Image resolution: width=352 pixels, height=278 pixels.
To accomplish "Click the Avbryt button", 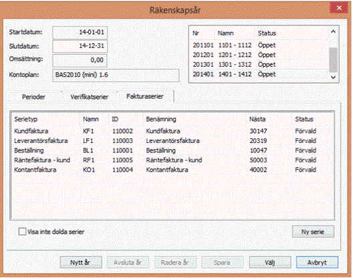I will pyautogui.click(x=317, y=262).
